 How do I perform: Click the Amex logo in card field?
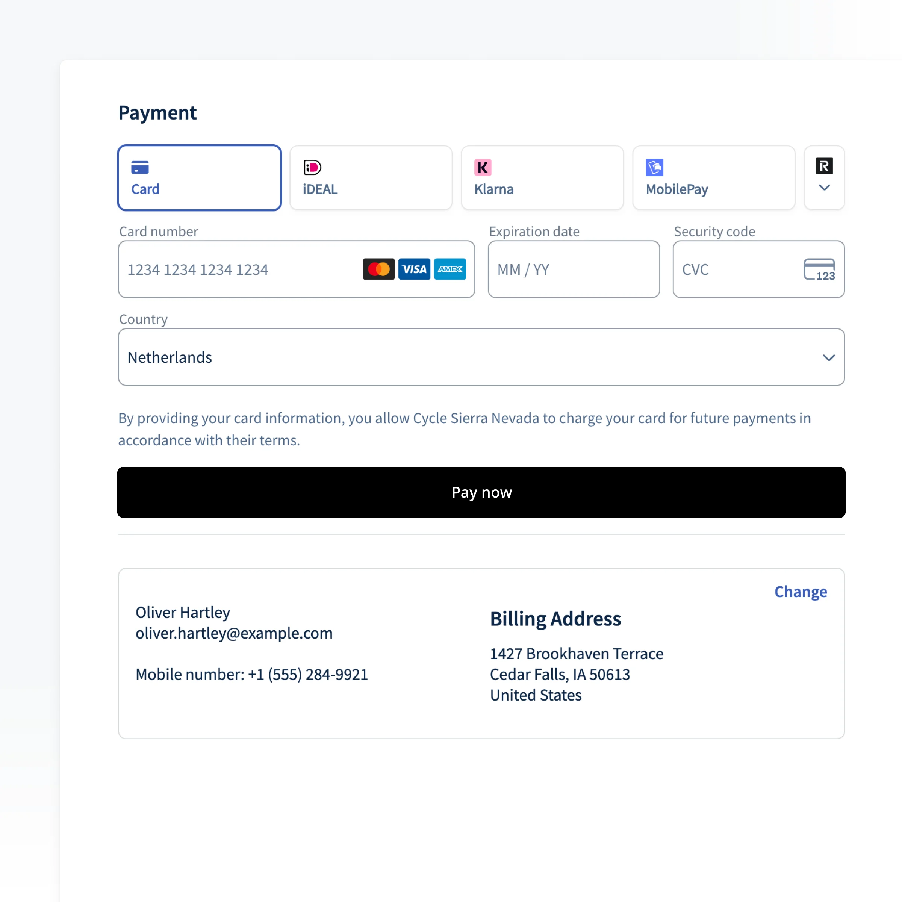(449, 269)
